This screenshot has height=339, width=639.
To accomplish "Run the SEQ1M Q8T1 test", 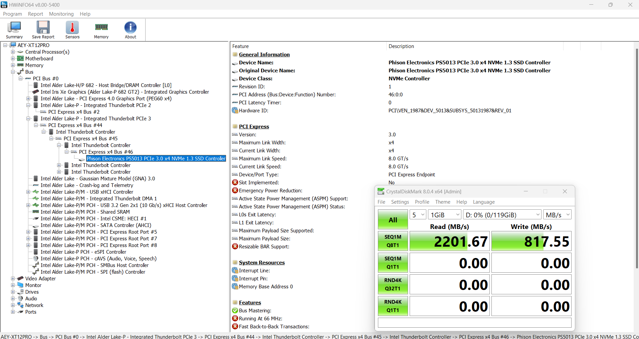I will click(393, 241).
